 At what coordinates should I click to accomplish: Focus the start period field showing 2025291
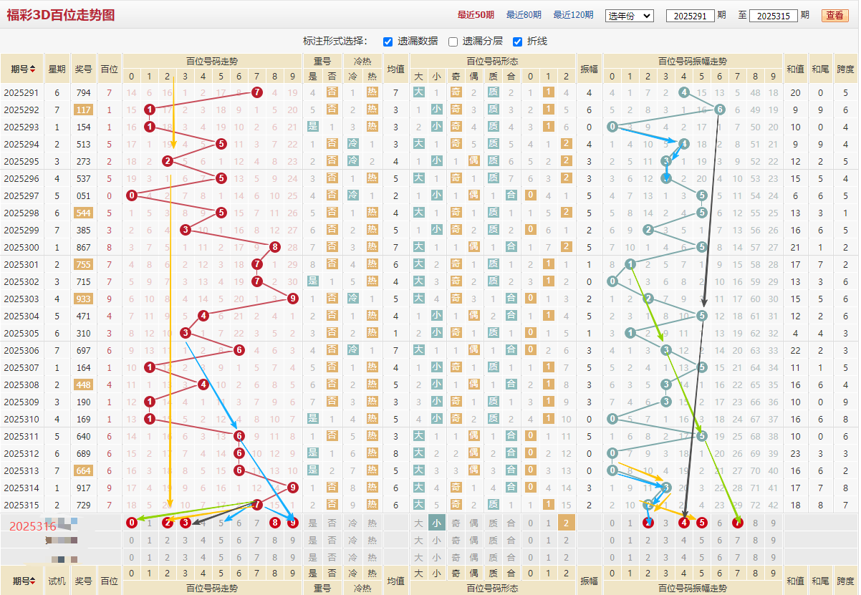pos(690,16)
